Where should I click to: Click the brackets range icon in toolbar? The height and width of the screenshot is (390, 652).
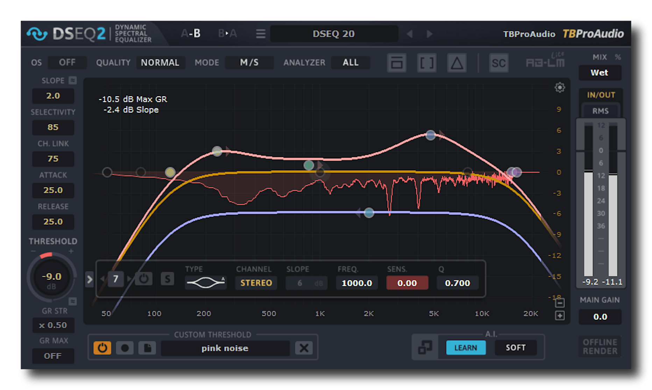(x=427, y=63)
